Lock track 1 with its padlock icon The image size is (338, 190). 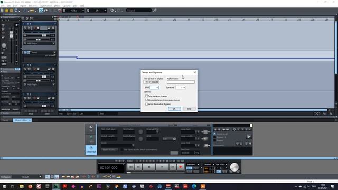point(49,28)
